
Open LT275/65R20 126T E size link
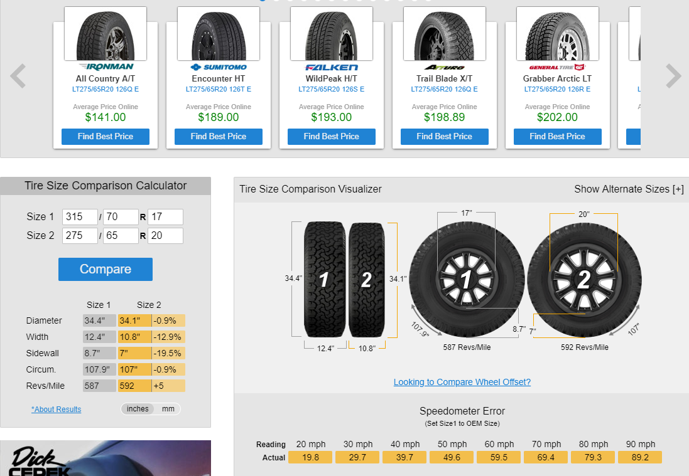click(219, 89)
